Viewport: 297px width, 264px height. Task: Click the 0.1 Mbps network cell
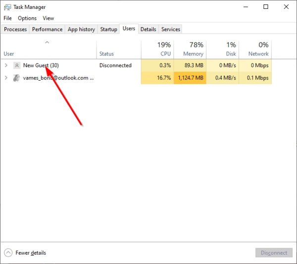point(255,78)
